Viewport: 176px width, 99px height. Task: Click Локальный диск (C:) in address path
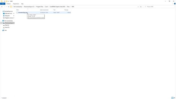click(29, 7)
